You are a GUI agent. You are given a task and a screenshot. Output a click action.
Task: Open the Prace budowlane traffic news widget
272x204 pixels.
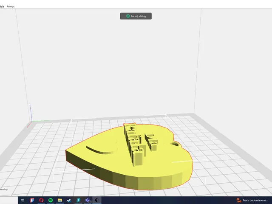coord(252,200)
